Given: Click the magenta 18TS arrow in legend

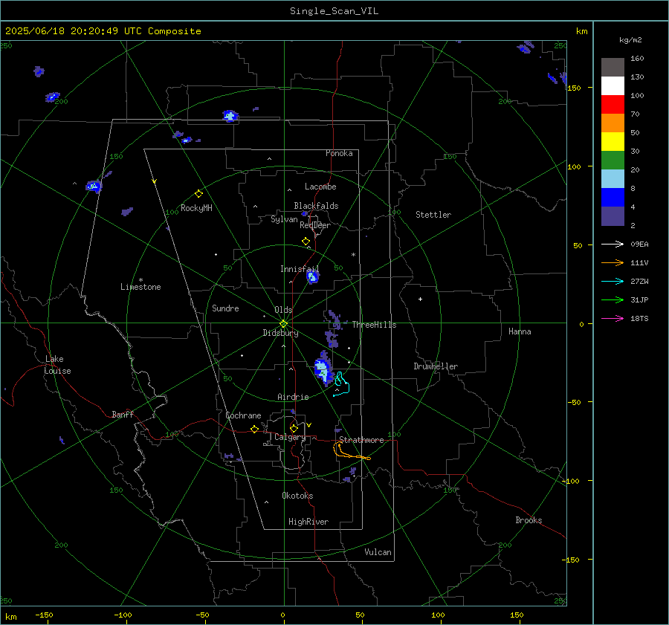Looking at the screenshot, I should point(613,318).
